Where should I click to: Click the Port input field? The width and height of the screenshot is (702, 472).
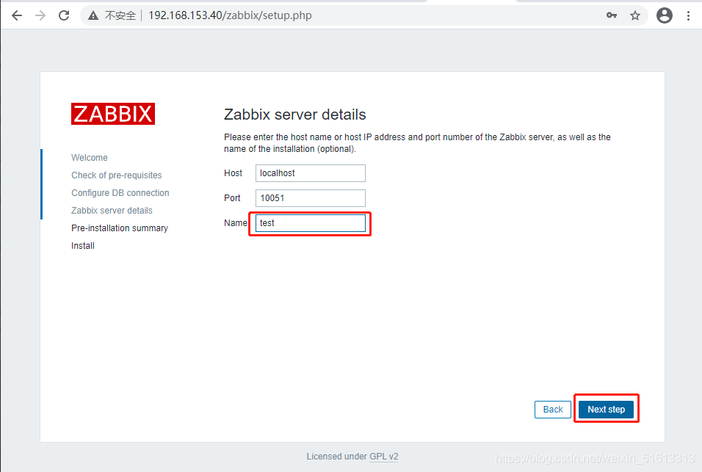tap(311, 198)
